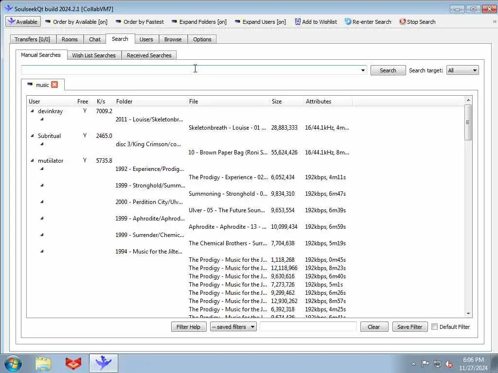Select the music results tab

click(42, 85)
